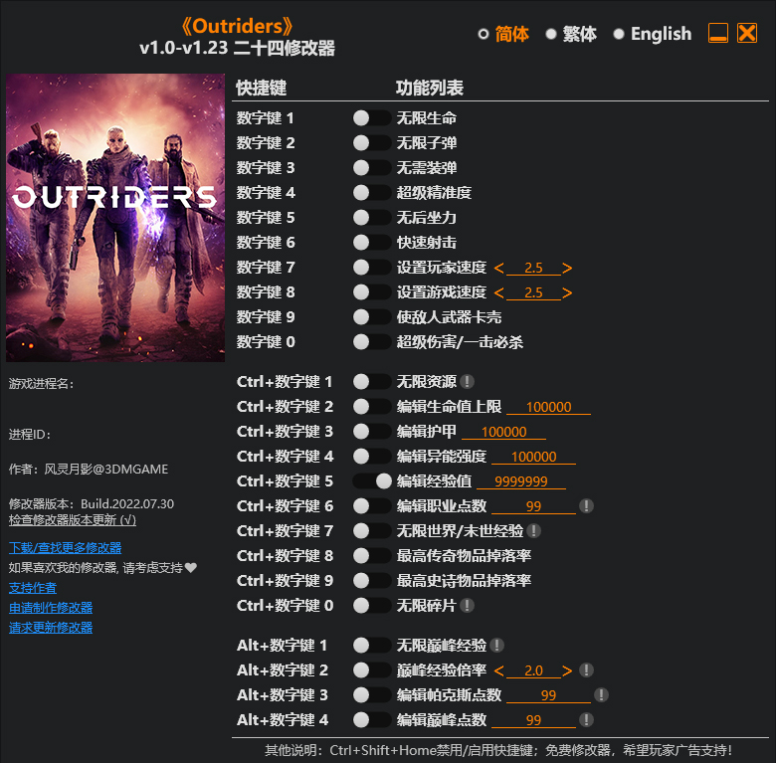776x763 pixels.
Task: Toggle 编辑生命值上限 switch
Action: (x=372, y=406)
